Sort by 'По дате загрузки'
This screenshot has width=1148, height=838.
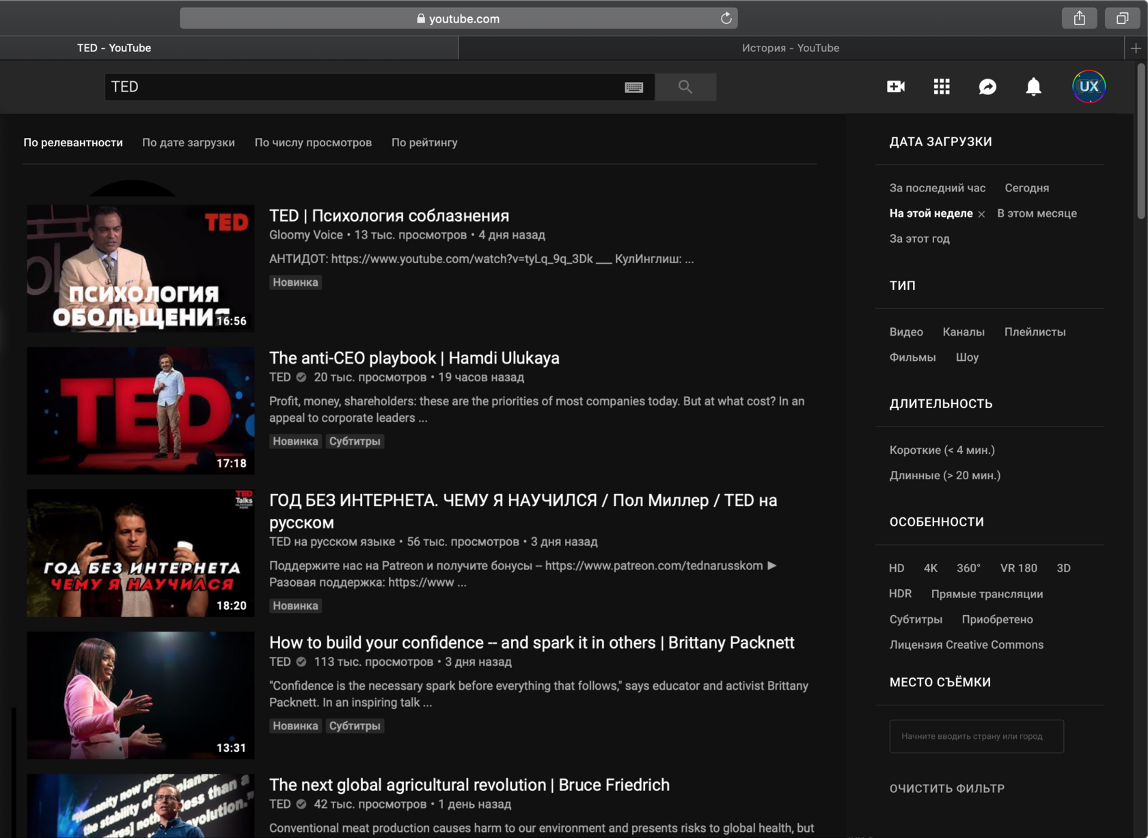pyautogui.click(x=189, y=142)
